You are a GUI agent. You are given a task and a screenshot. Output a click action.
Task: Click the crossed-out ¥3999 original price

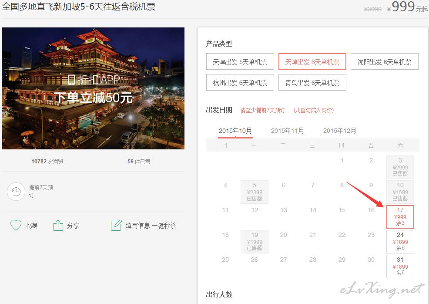[372, 9]
